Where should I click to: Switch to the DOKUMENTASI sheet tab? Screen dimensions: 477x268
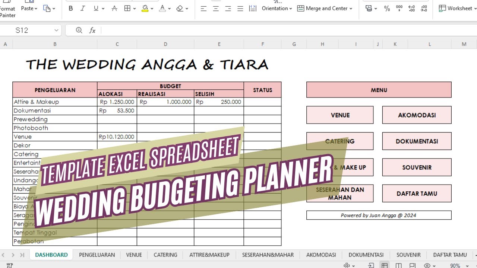(366, 255)
